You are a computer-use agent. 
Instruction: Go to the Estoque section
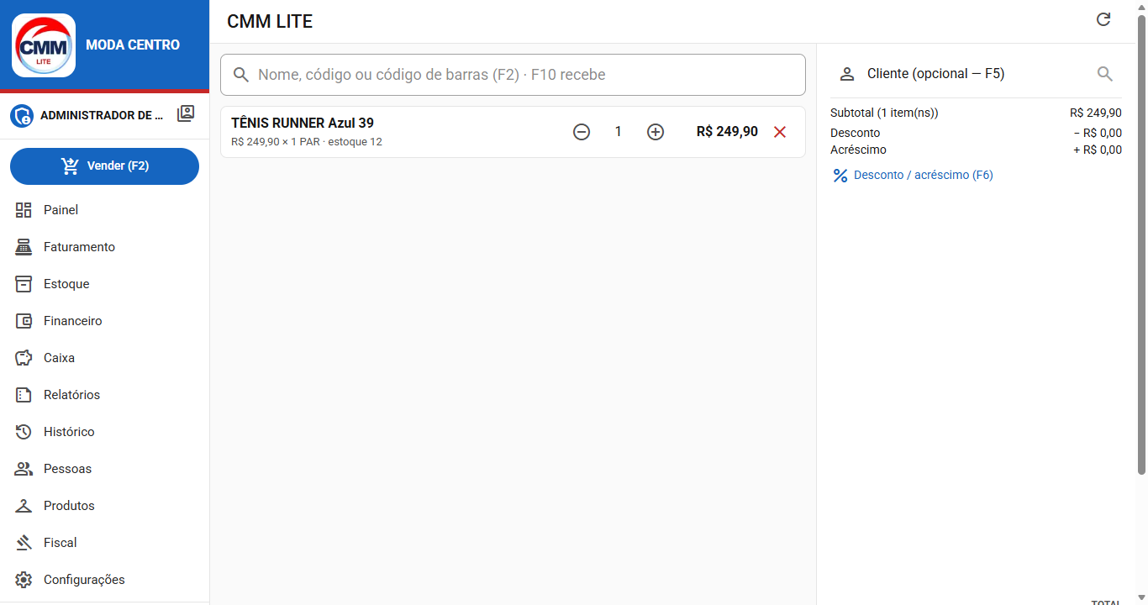104,284
